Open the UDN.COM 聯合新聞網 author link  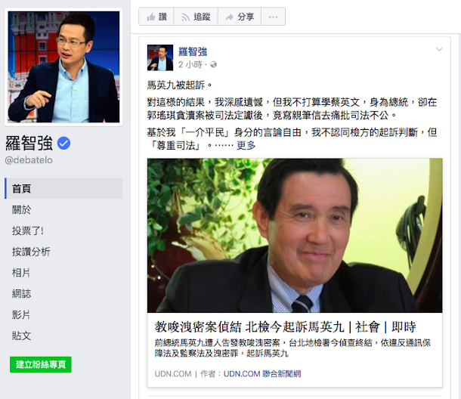262,374
